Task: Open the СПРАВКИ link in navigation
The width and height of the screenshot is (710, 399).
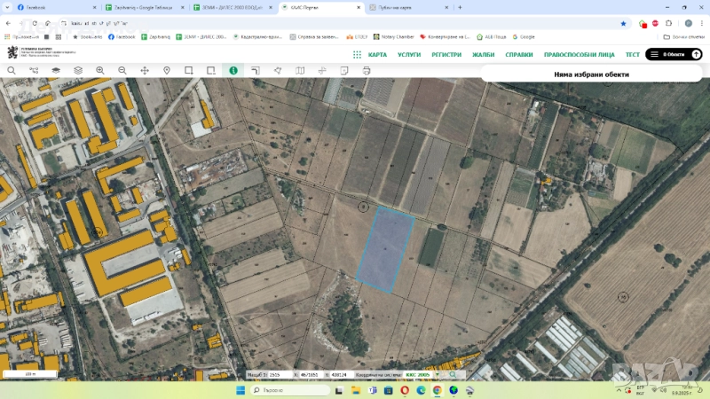Action: point(519,54)
